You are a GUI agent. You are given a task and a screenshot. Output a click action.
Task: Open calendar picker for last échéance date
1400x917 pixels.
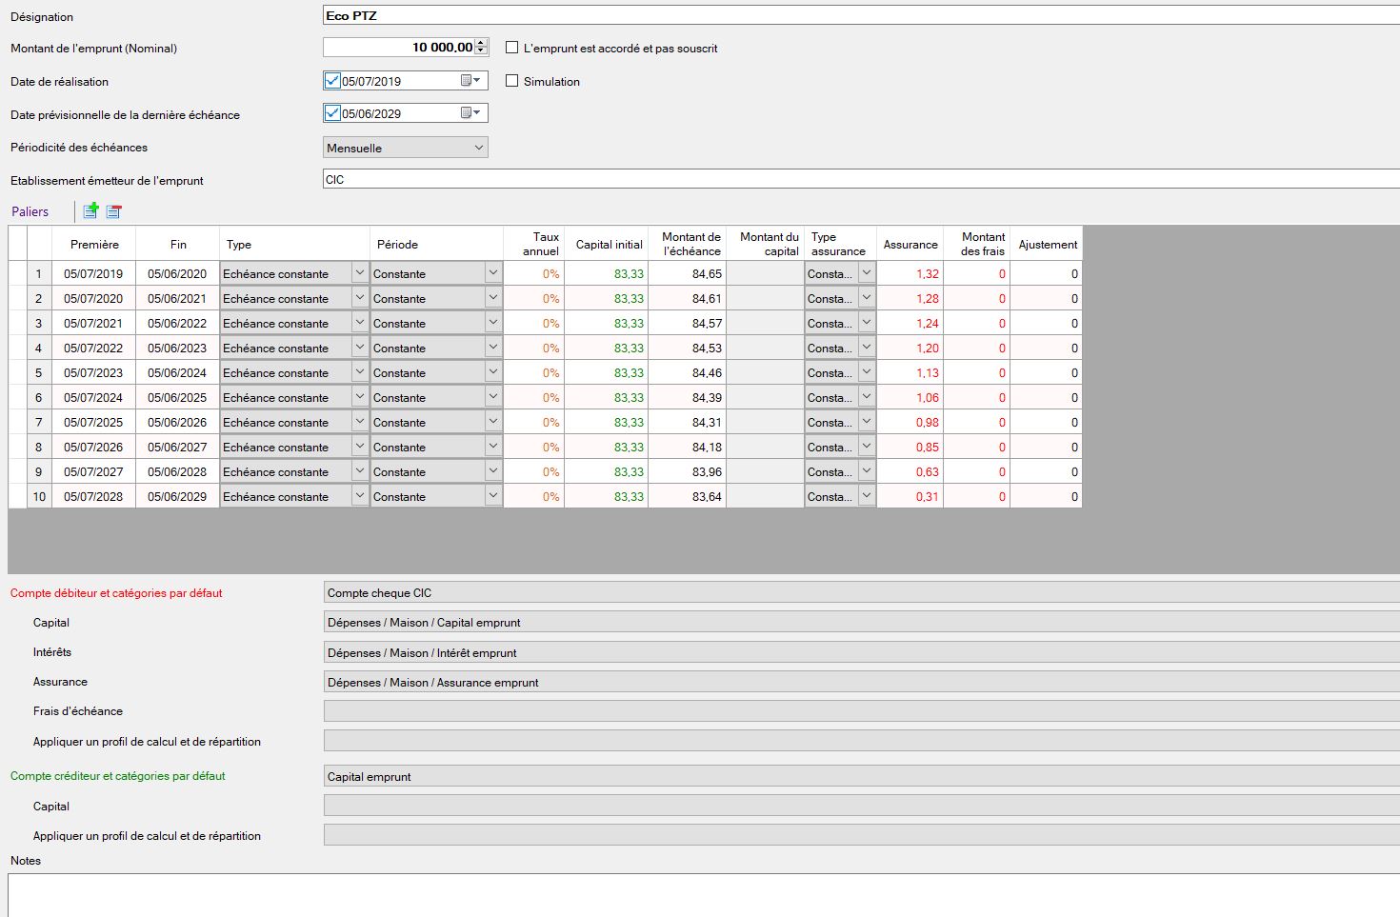point(470,113)
